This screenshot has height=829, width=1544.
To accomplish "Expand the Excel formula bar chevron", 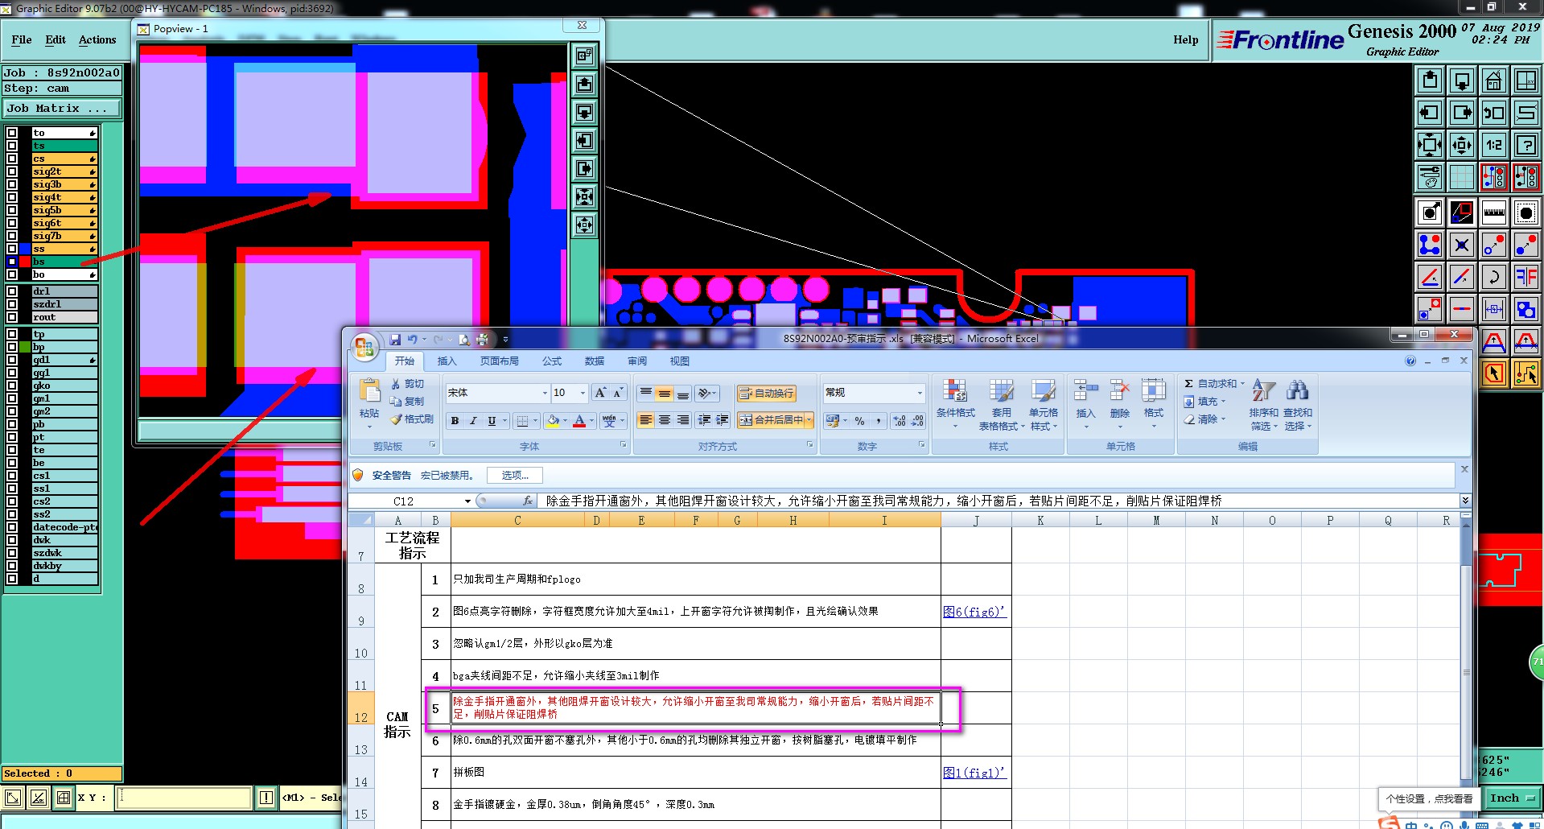I will 1465,501.
